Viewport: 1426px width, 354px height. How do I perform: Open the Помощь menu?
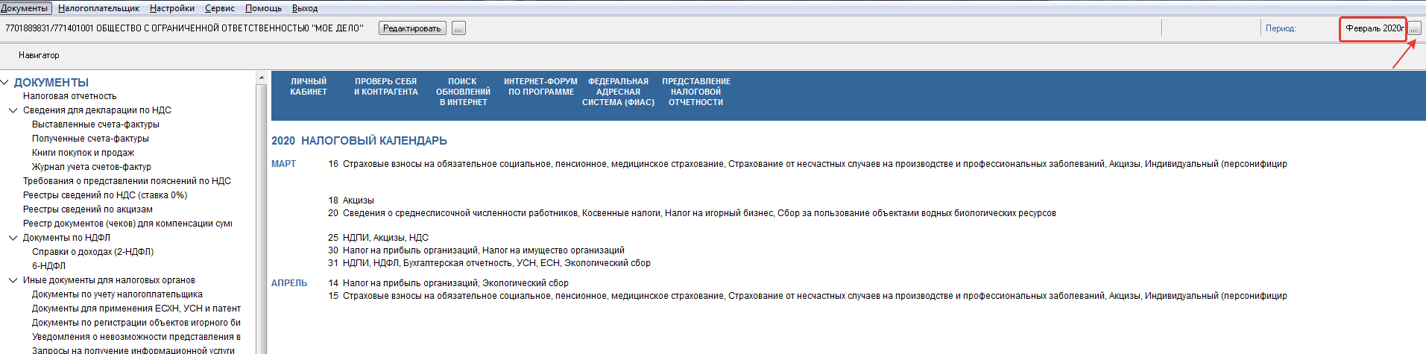(263, 8)
